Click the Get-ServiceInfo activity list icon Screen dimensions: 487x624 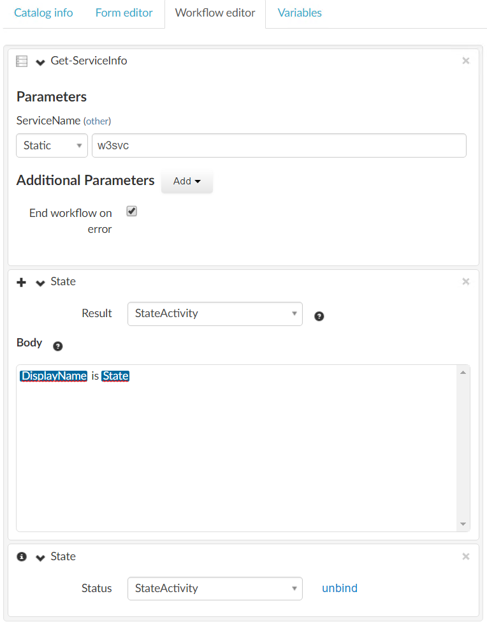pos(22,61)
